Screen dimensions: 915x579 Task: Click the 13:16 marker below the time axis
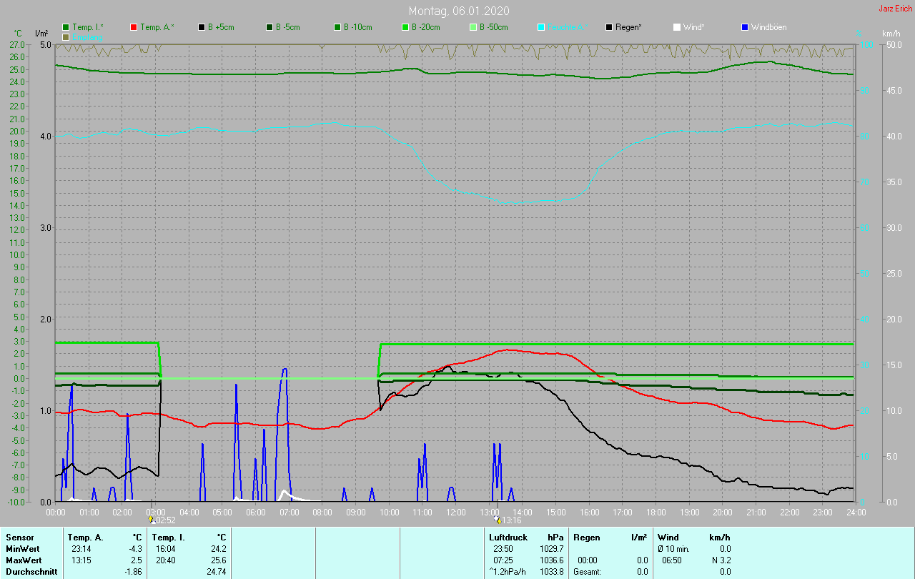coord(498,520)
